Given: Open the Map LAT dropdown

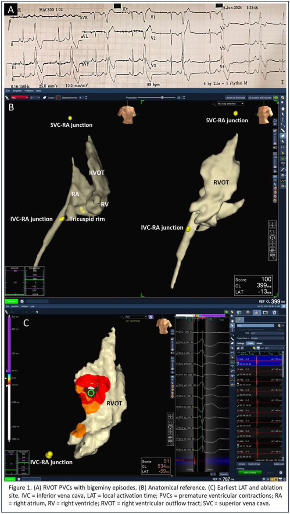Looking at the screenshot, I should pos(268,333).
